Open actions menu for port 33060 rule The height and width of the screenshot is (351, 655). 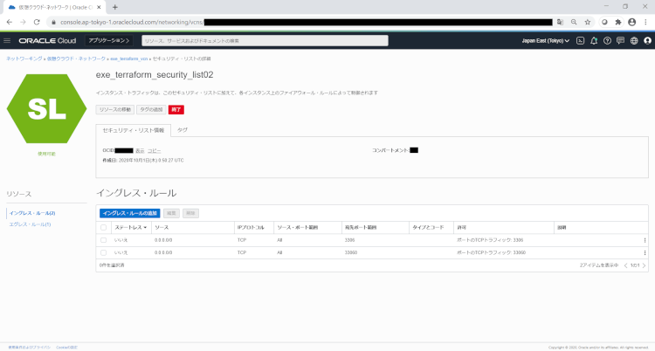(645, 253)
